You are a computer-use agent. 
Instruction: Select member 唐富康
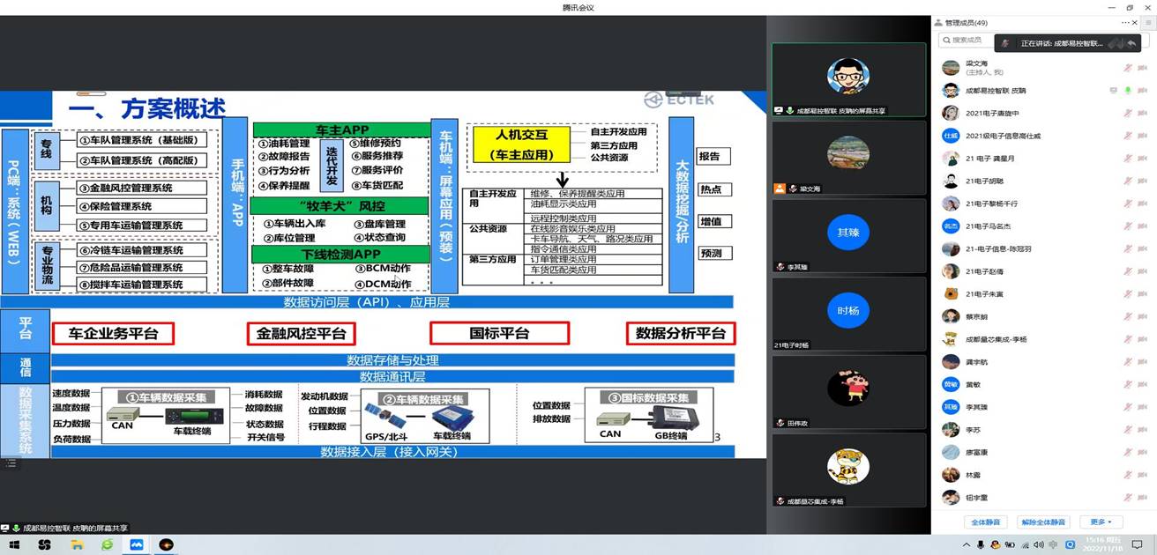tap(1043, 452)
